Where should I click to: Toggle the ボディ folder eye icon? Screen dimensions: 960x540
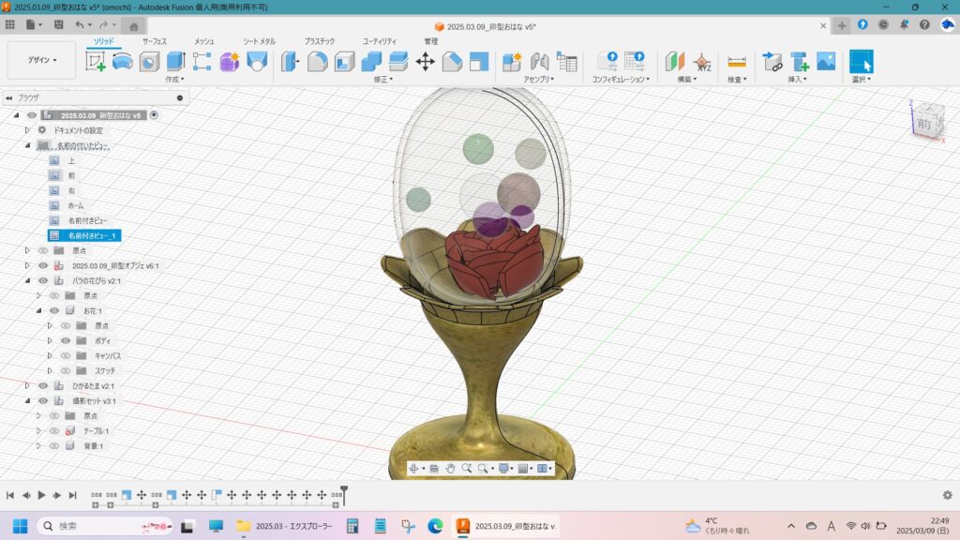(x=66, y=340)
